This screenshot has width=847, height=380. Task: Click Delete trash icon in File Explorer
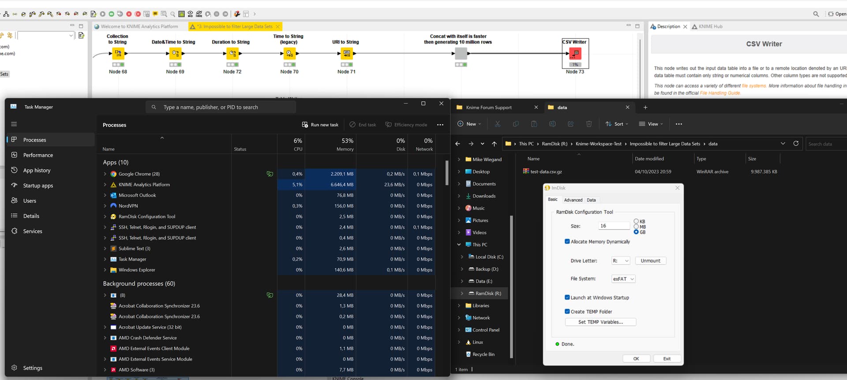(x=589, y=124)
